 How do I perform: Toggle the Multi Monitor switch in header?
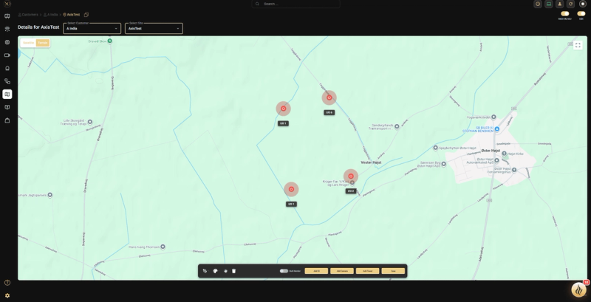(564, 13)
